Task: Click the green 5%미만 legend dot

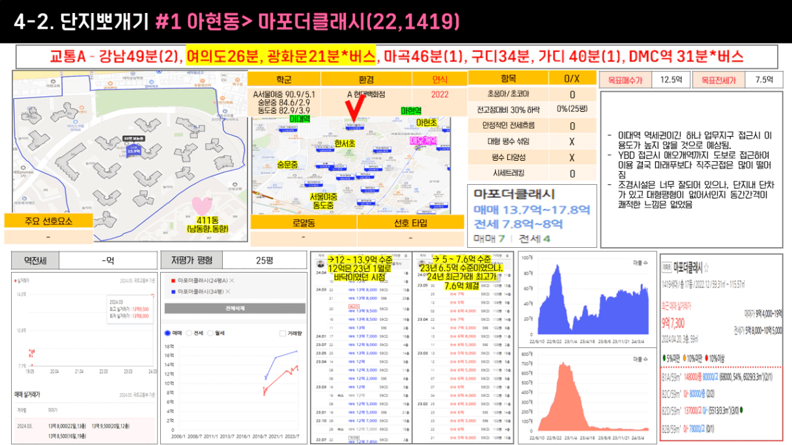Action: click(x=664, y=358)
